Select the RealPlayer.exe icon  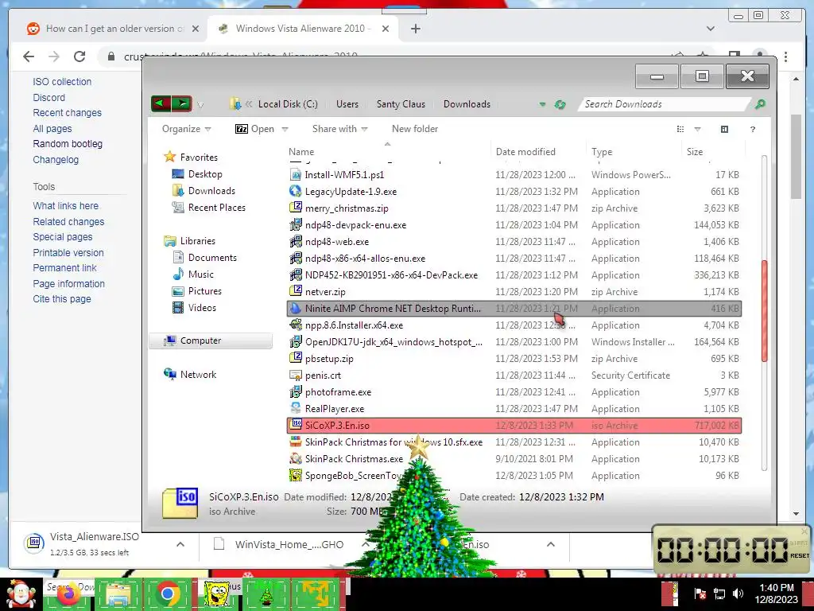(296, 408)
